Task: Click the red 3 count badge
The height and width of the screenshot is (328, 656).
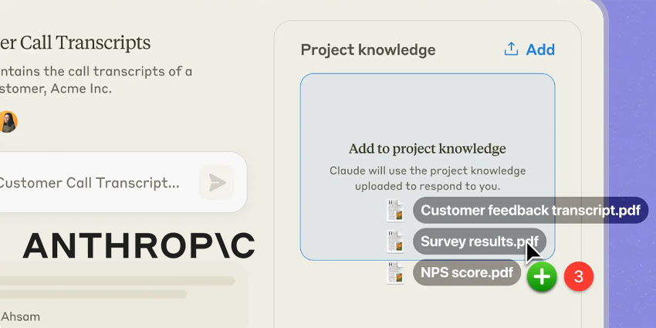Action: (579, 276)
